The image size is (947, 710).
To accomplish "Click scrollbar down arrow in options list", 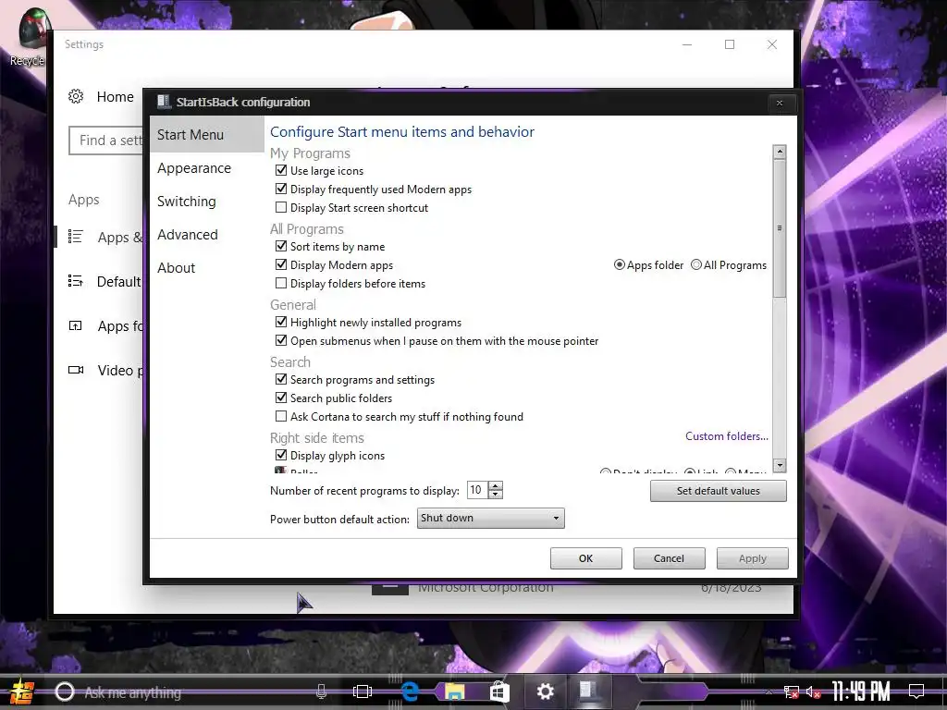I will (780, 465).
